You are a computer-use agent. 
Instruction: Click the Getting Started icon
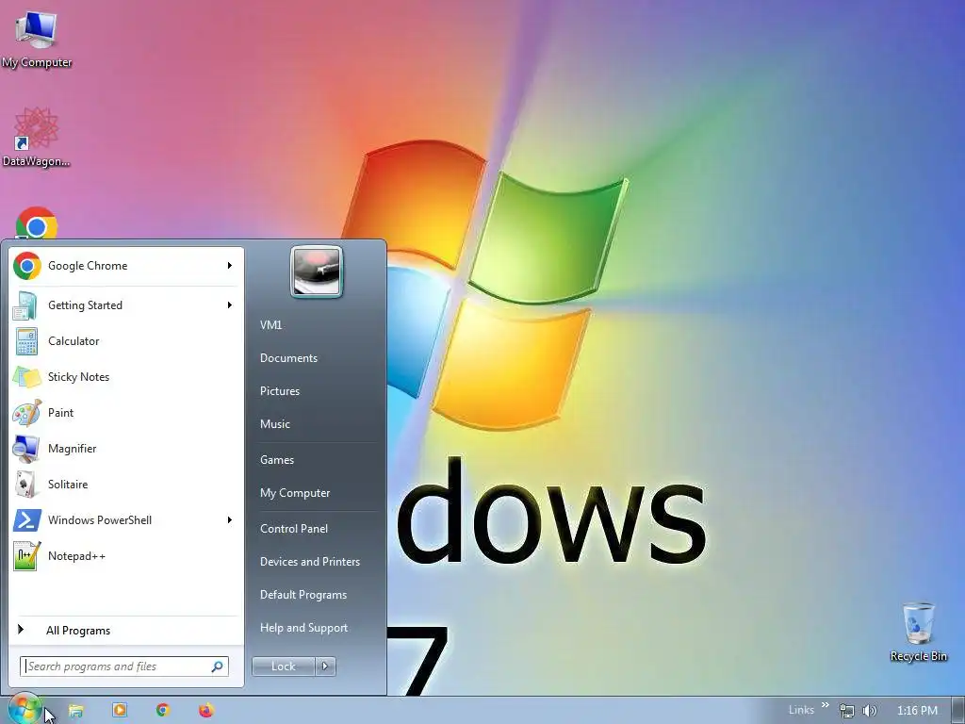pyautogui.click(x=25, y=306)
